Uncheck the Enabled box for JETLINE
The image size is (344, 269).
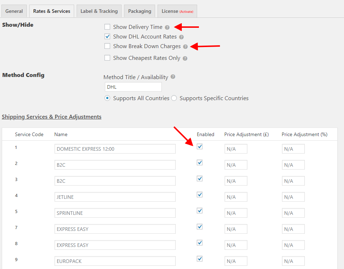[200, 195]
